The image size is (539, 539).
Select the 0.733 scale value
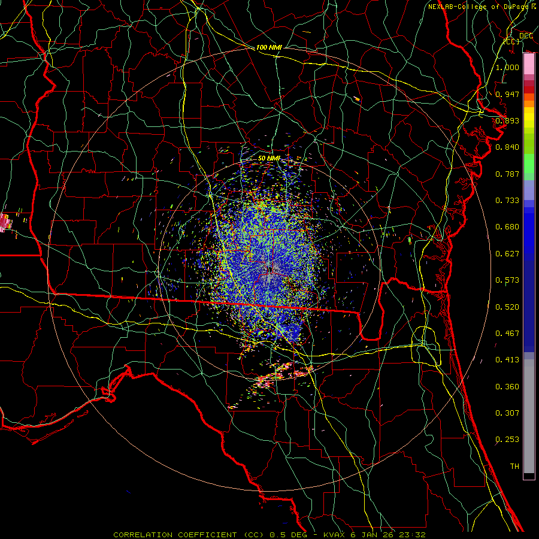[507, 201]
